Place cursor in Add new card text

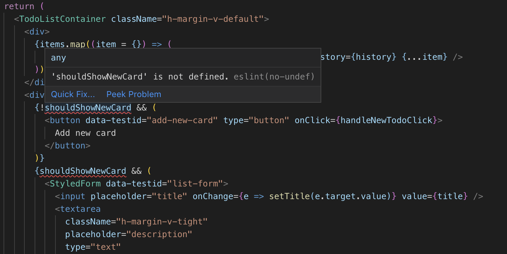(85, 133)
